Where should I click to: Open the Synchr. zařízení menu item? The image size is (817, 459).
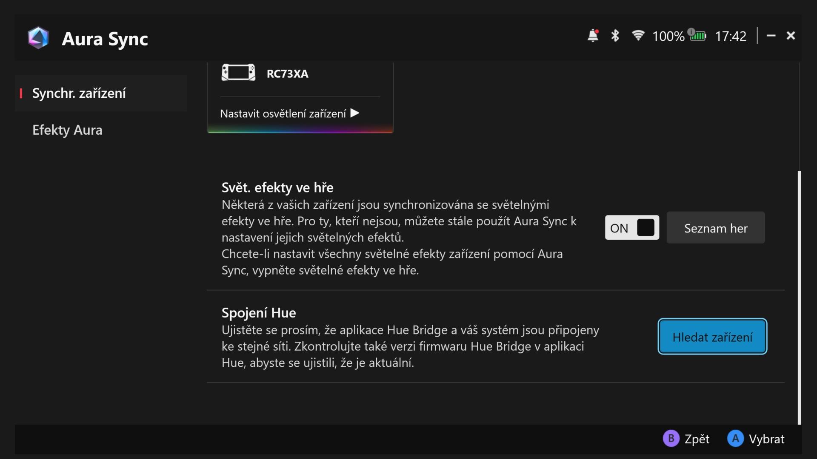click(79, 93)
